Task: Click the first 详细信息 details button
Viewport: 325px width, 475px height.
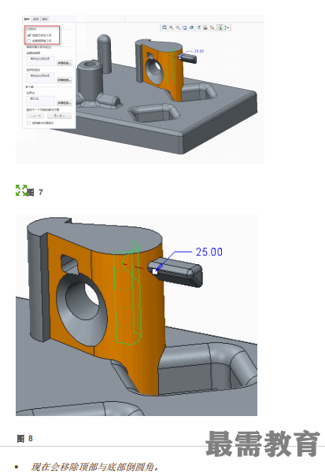Action: 65,63
